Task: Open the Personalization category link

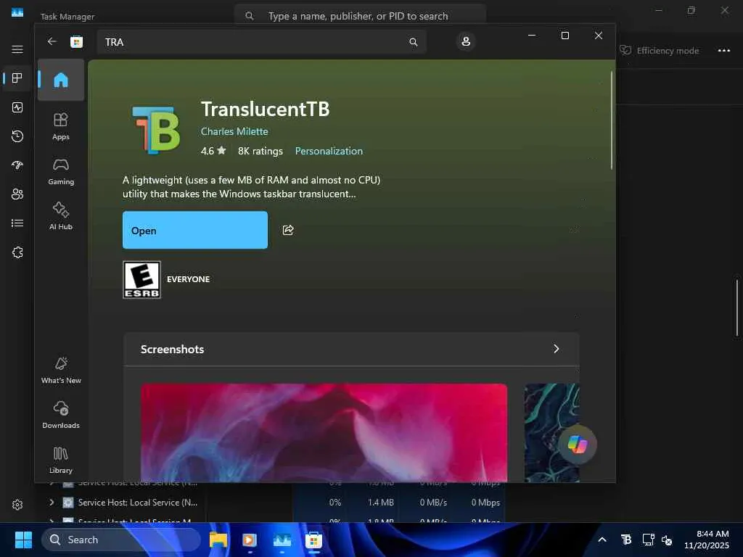Action: (329, 151)
